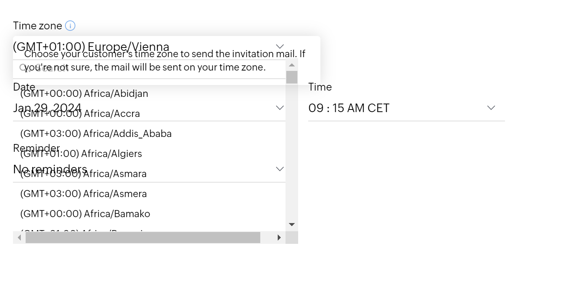Choose Africa/Addis_Ababa from the list
This screenshot has width=587, height=288.
pyautogui.click(x=96, y=134)
